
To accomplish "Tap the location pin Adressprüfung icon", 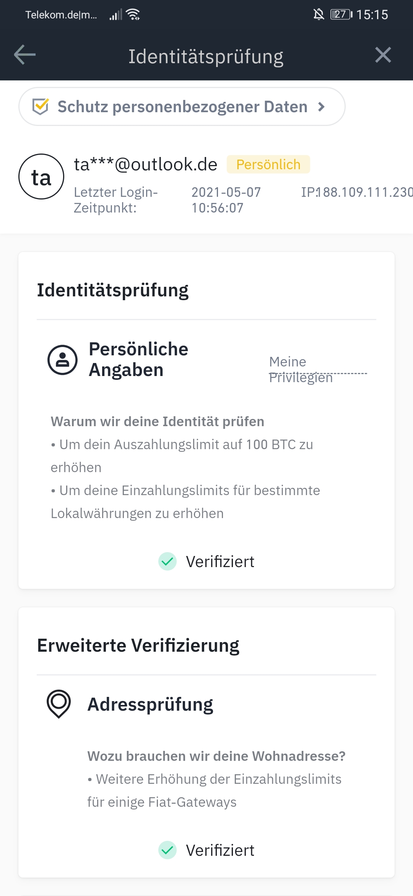I will 59,704.
